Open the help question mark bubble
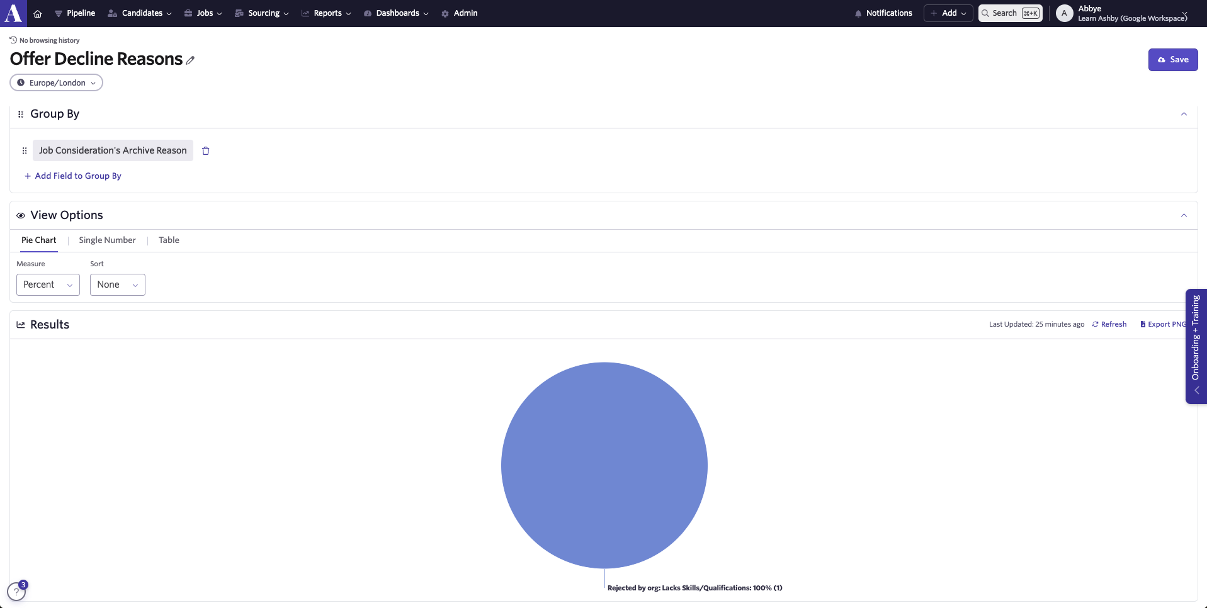Viewport: 1207px width, 608px height. (x=16, y=592)
